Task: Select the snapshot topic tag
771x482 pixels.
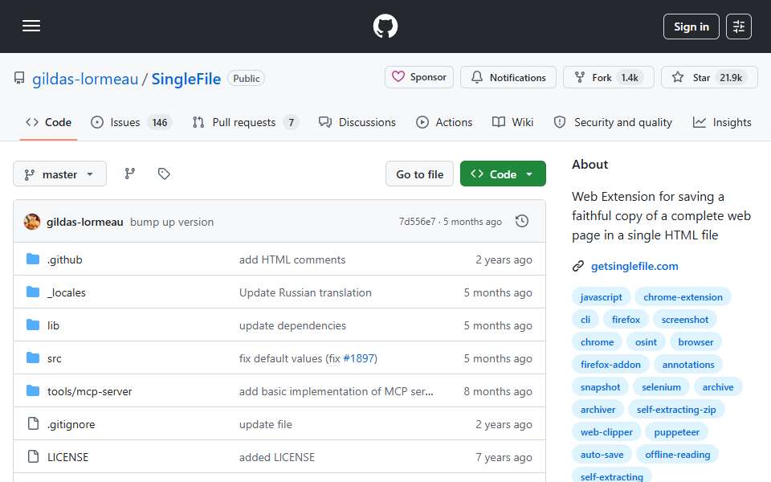Action: (600, 387)
